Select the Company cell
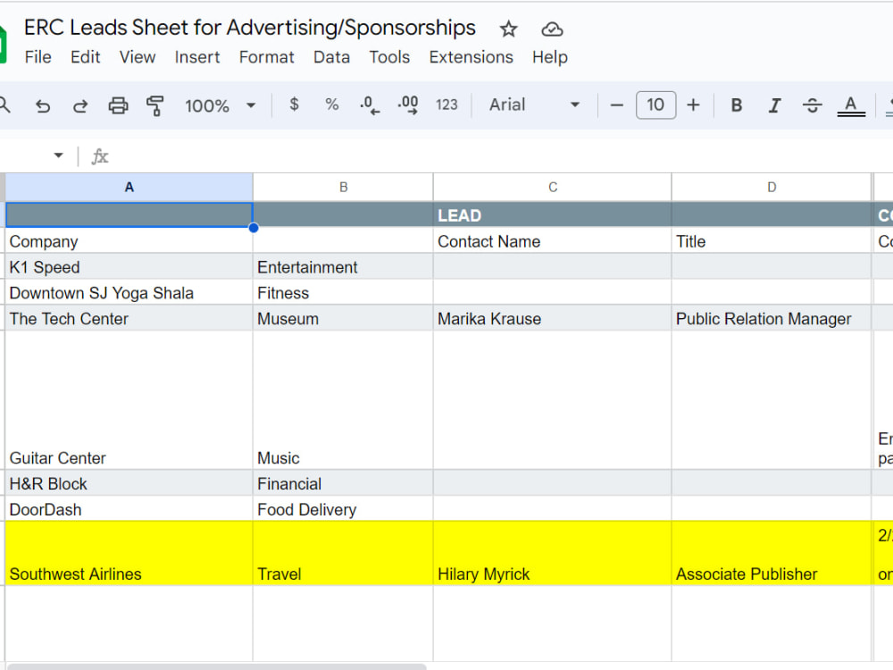893x670 pixels. [x=129, y=241]
